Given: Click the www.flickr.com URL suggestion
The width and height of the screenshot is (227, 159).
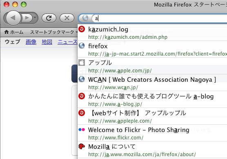Looking at the screenshot, I should [x=116, y=138].
